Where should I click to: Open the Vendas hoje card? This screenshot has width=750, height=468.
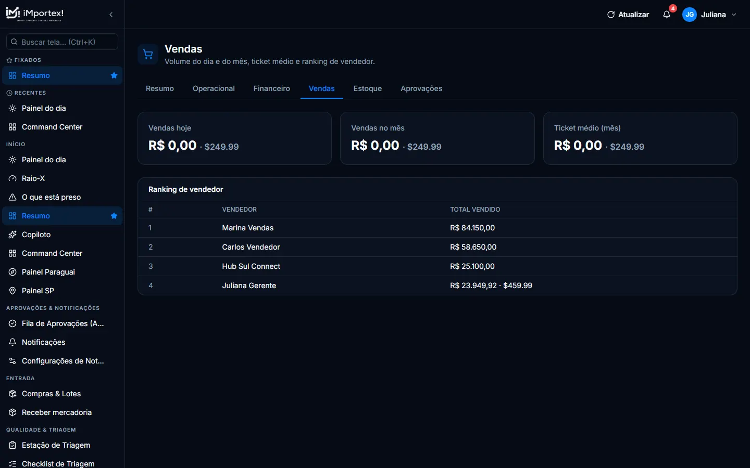point(234,138)
